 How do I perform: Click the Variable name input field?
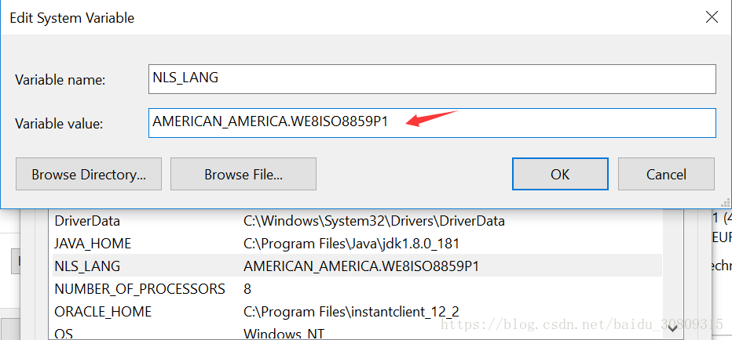(x=432, y=79)
